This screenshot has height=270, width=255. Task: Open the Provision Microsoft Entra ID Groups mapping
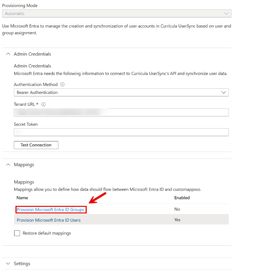point(51,209)
